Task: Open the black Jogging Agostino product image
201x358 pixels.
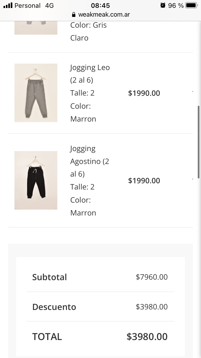Action: (36, 180)
